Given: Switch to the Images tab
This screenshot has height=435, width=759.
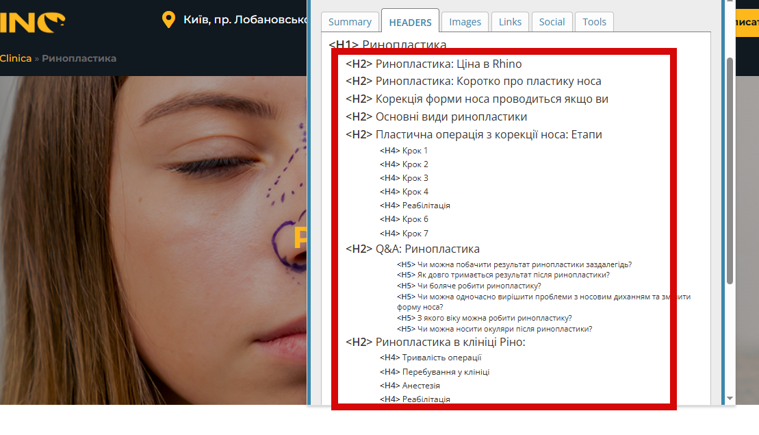Looking at the screenshot, I should click(x=465, y=22).
